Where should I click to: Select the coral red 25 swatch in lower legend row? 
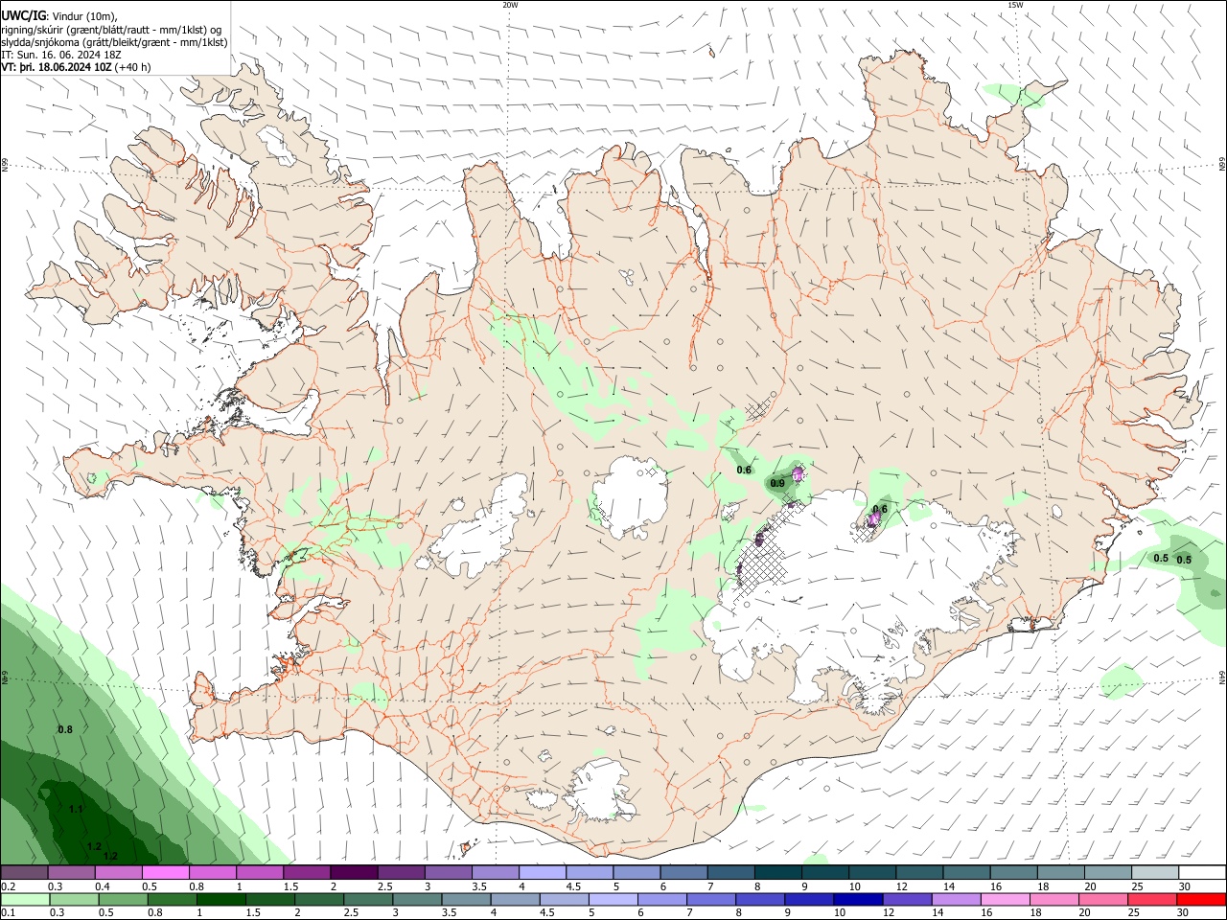[1152, 899]
